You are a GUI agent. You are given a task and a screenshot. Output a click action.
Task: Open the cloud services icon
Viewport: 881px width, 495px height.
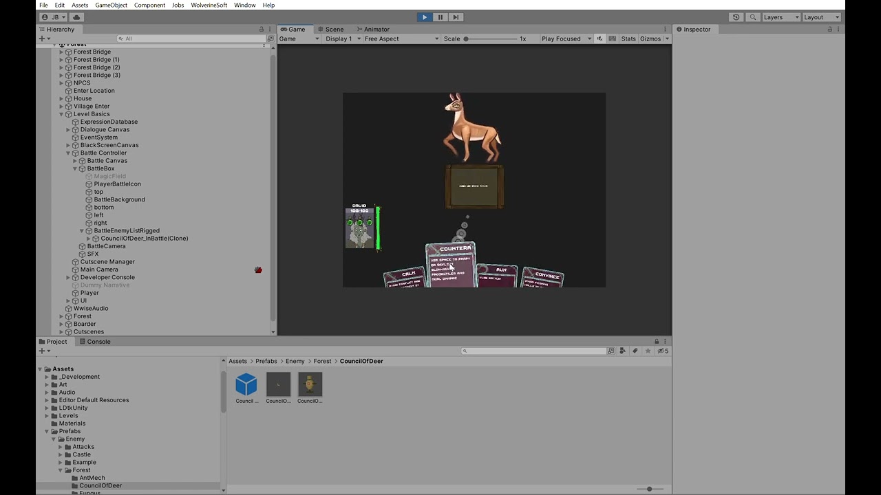point(76,17)
